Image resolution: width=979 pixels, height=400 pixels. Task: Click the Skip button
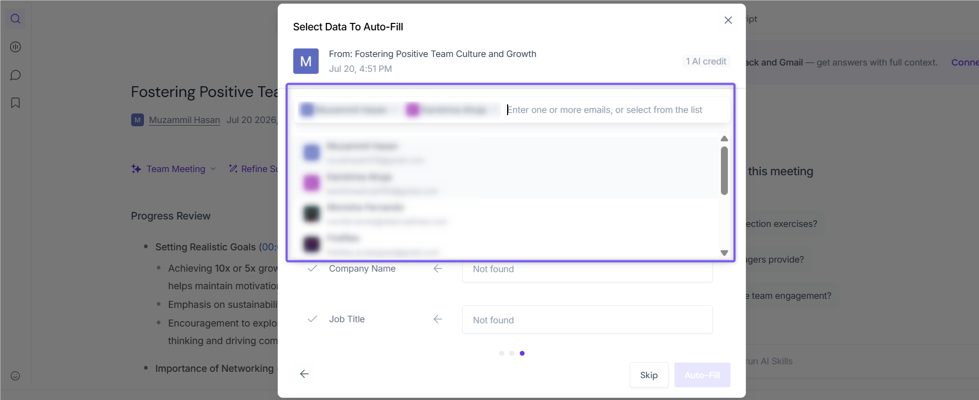click(x=649, y=375)
